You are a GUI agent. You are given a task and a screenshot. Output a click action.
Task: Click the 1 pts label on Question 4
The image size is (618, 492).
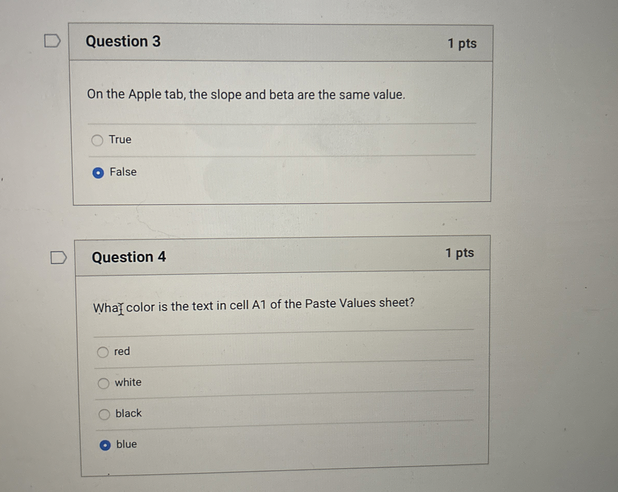point(460,253)
